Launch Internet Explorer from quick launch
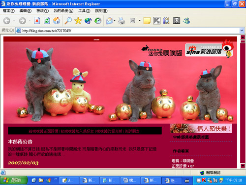 34,180
